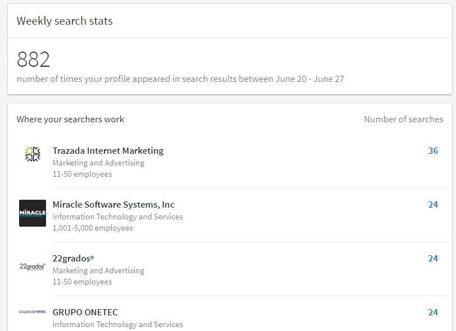Screen dimensions: 456x331
Task: Click the 24 searches count for GRUPO ONETEC
Action: [x=432, y=312]
